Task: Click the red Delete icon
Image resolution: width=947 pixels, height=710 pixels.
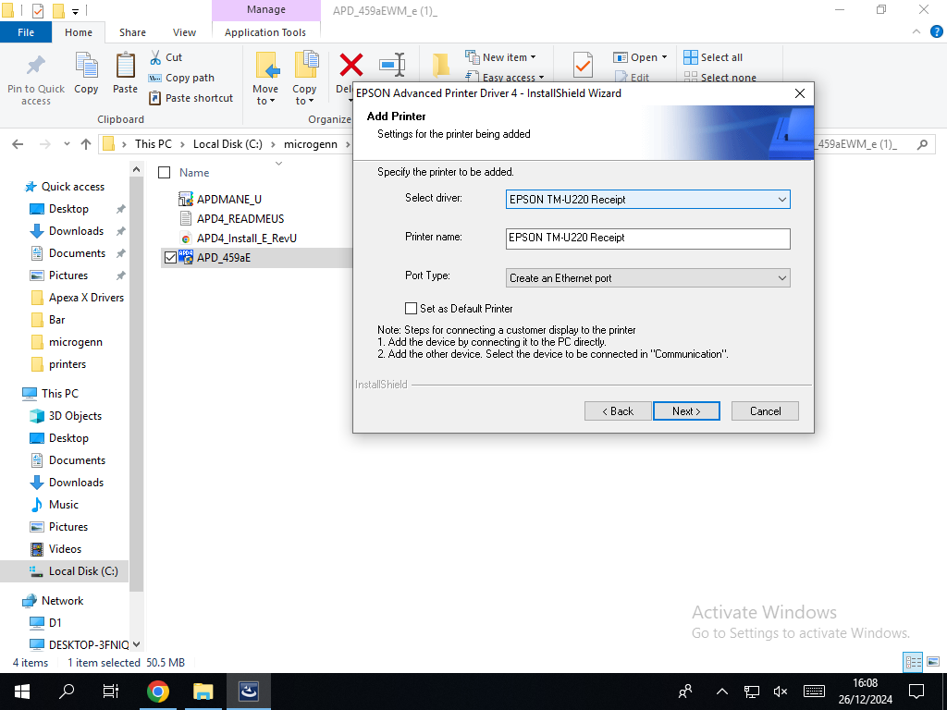Action: (x=351, y=65)
